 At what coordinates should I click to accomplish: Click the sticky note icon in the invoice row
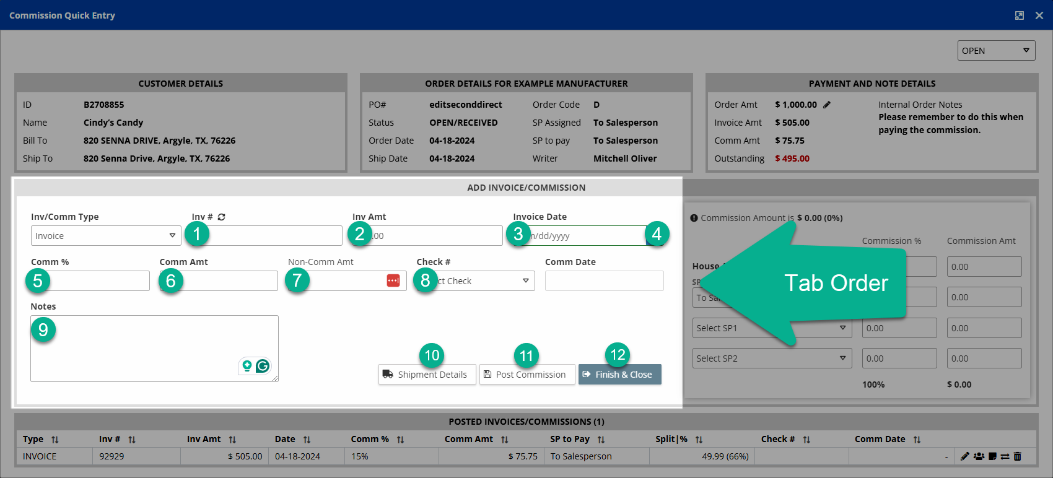click(x=992, y=456)
